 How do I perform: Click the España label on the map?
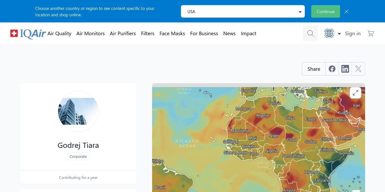pyautogui.click(x=248, y=91)
